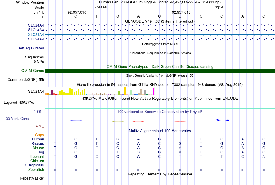Open Repeating Elements by RepeatMasker title

[160, 174]
